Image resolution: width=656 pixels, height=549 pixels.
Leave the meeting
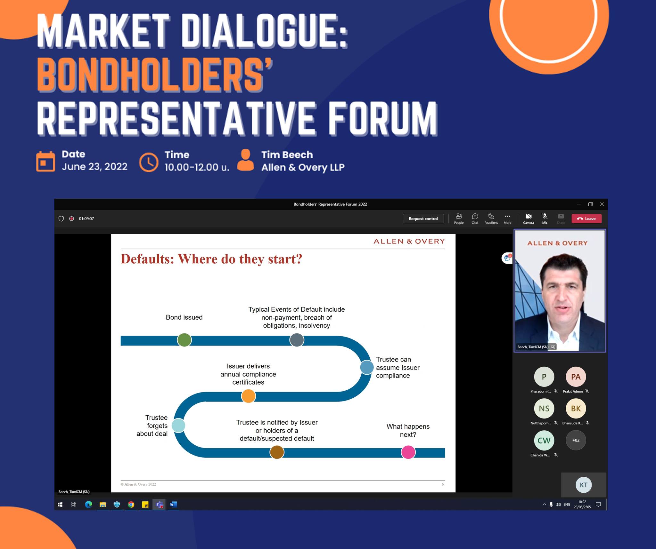point(586,219)
